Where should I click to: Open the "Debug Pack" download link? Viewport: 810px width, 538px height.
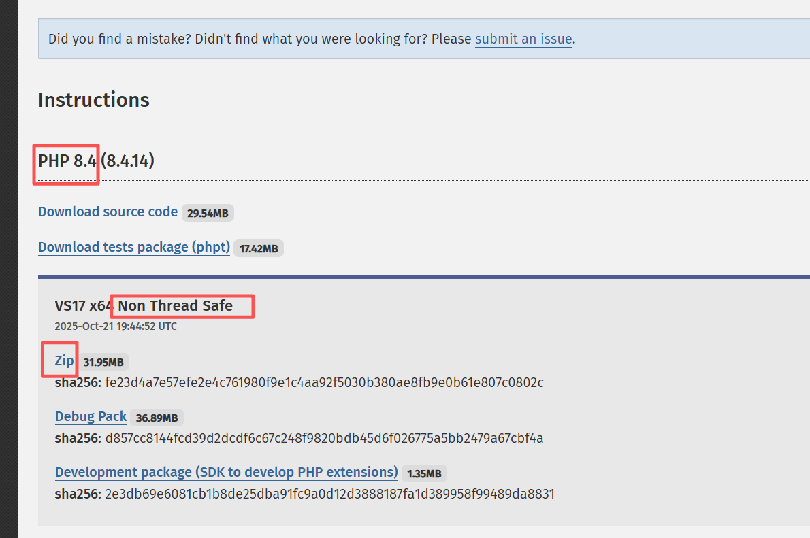click(x=91, y=417)
